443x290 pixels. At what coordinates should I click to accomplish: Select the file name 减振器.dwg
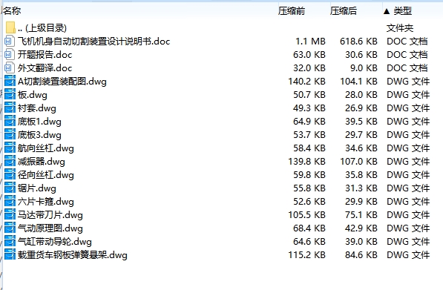42,162
